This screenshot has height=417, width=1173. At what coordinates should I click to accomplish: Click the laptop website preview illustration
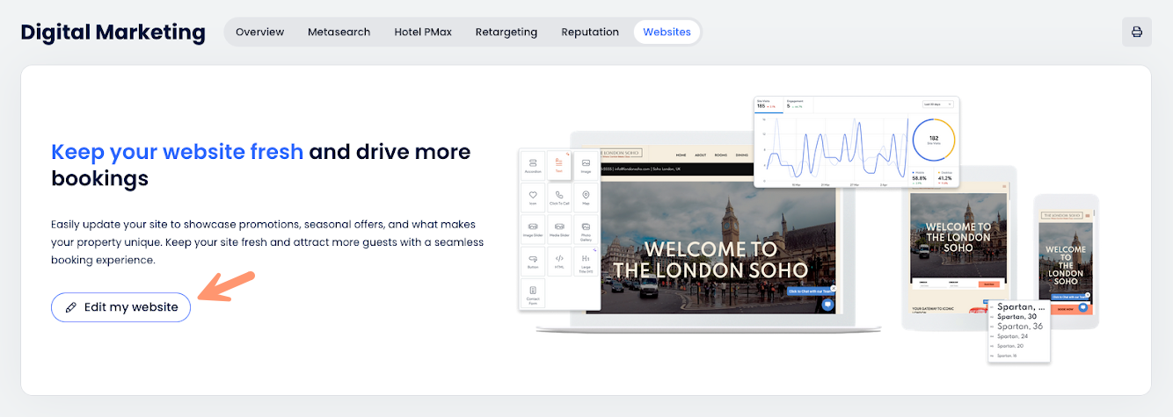[709, 233]
